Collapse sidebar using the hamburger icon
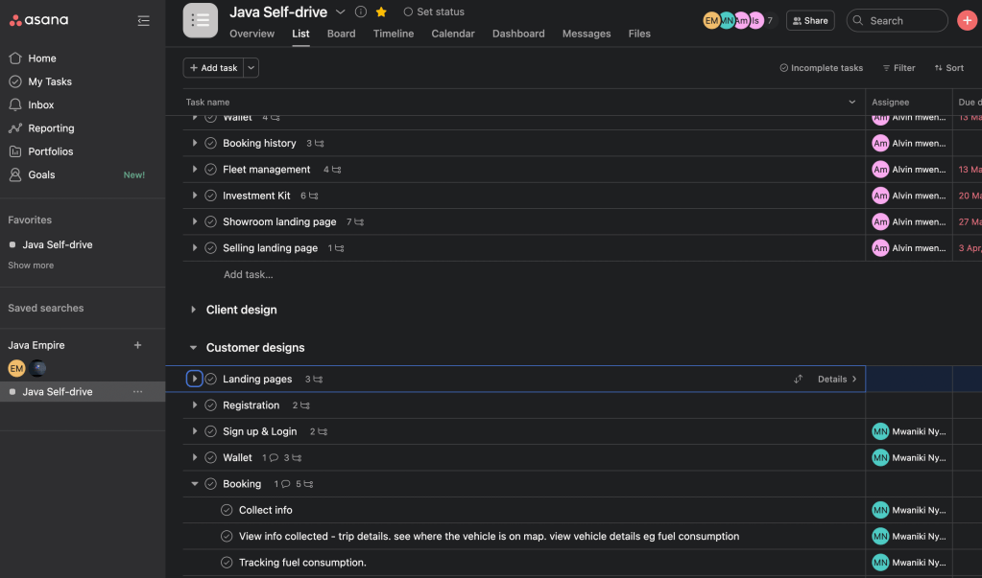982x578 pixels. (x=143, y=20)
